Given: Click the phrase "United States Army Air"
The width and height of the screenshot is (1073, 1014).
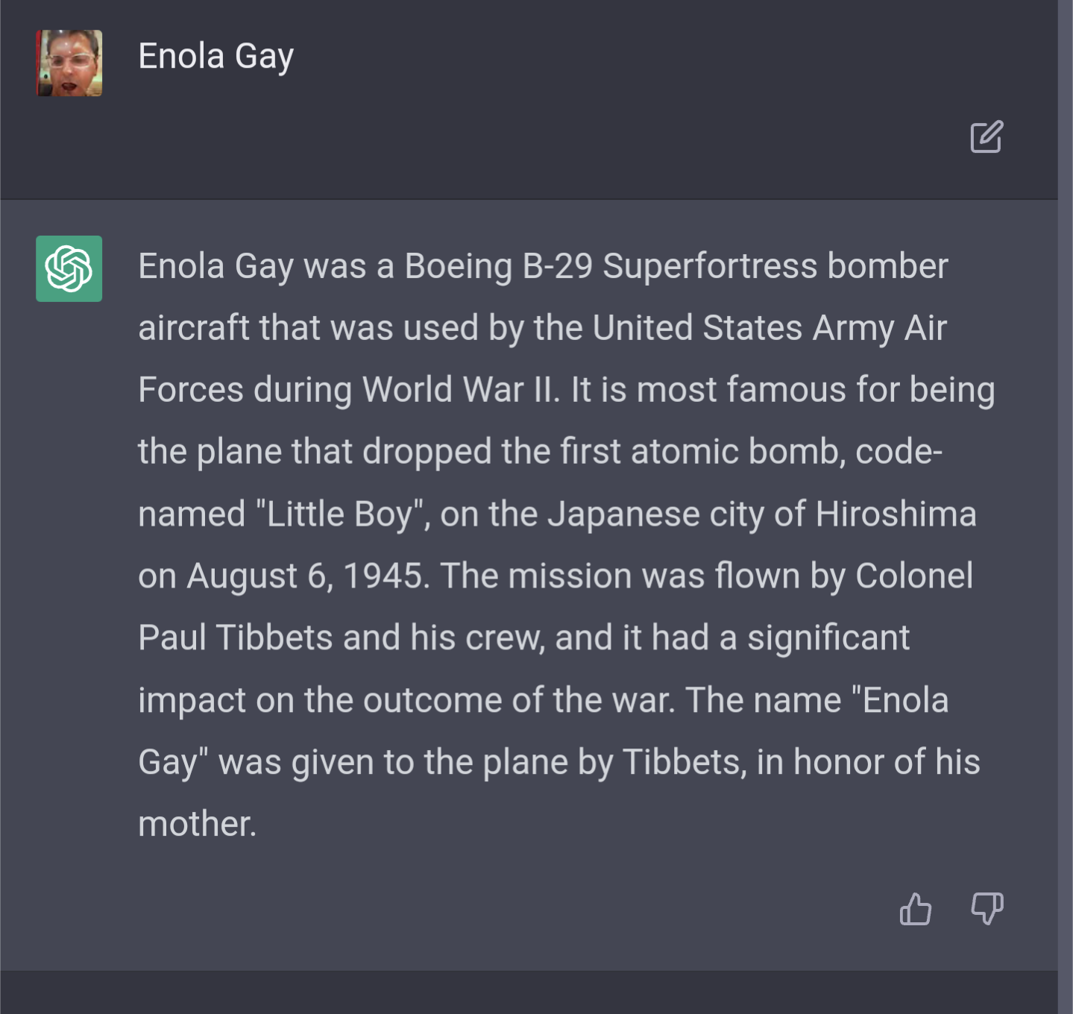Looking at the screenshot, I should point(769,328).
